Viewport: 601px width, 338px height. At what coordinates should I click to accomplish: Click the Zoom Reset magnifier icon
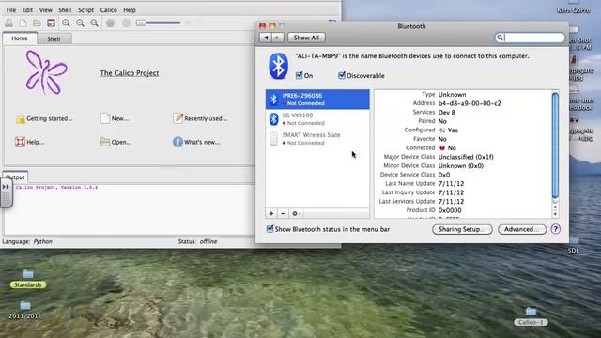click(94, 23)
